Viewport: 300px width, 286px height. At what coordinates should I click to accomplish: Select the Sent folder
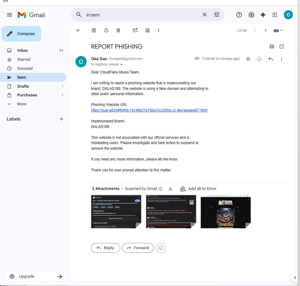coord(33,77)
